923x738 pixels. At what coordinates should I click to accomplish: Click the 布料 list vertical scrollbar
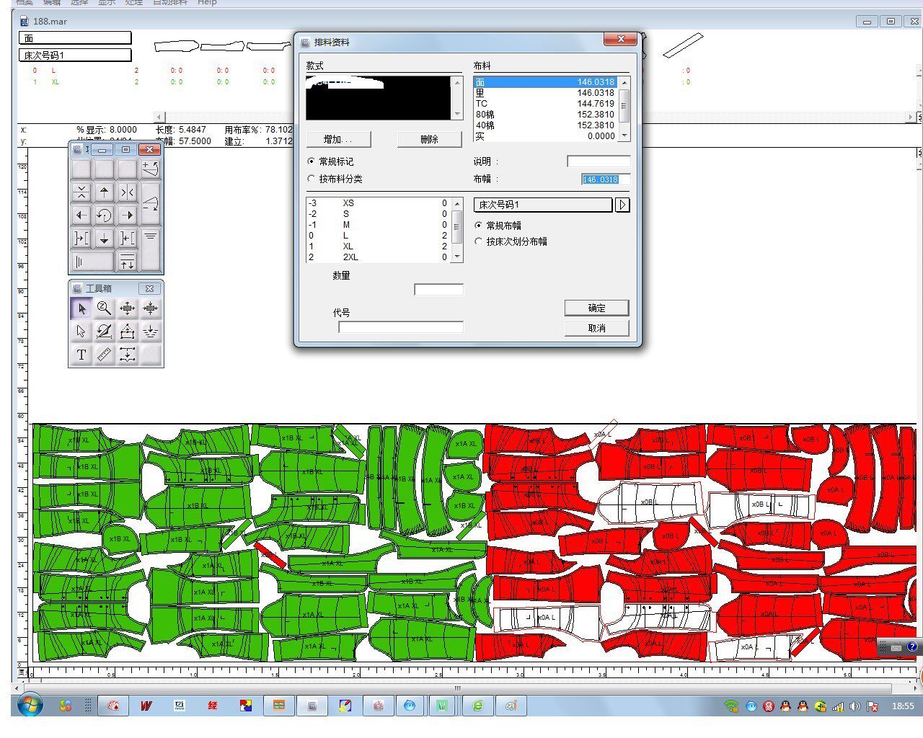tap(624, 109)
